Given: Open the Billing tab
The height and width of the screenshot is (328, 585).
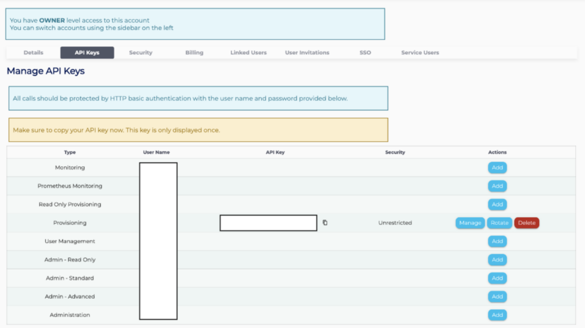Looking at the screenshot, I should pyautogui.click(x=194, y=53).
